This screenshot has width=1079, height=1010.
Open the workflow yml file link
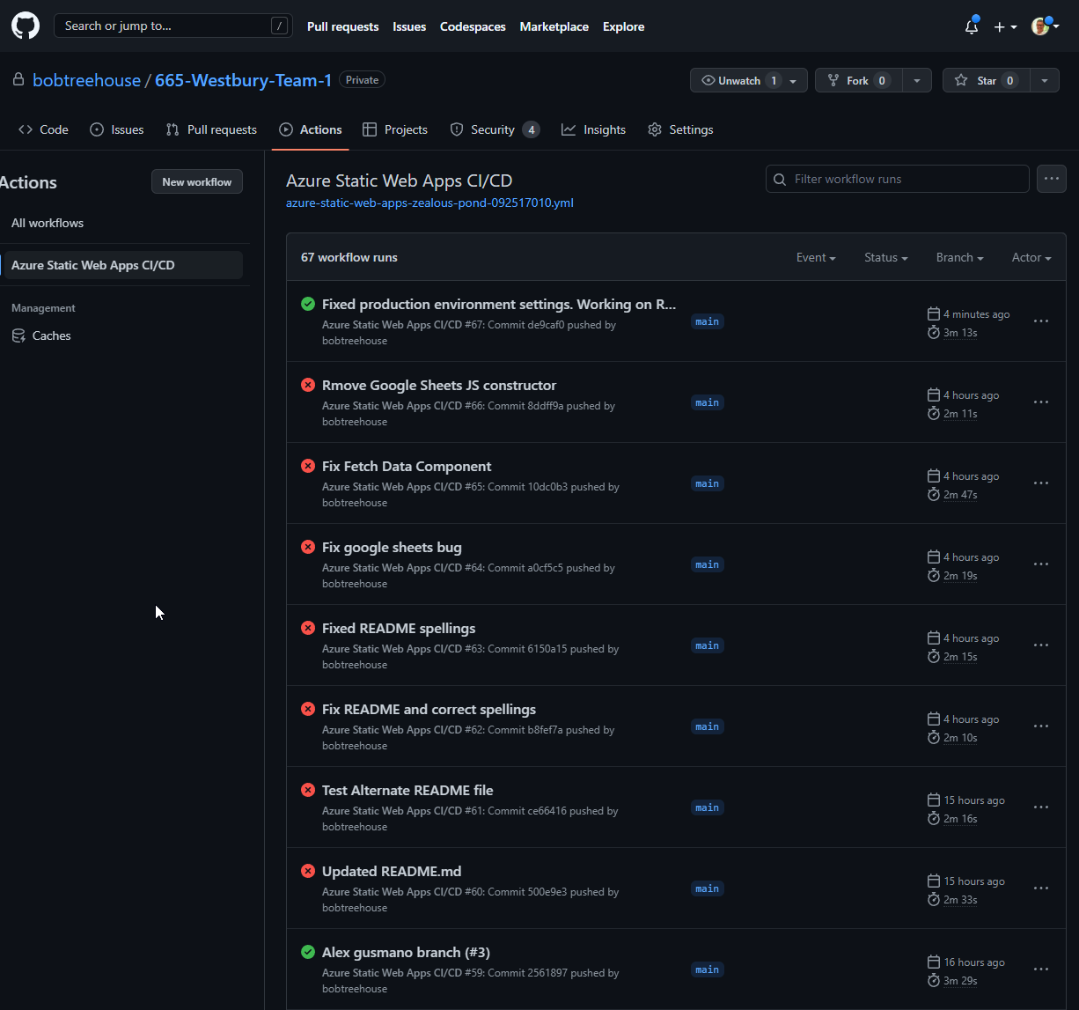(429, 203)
